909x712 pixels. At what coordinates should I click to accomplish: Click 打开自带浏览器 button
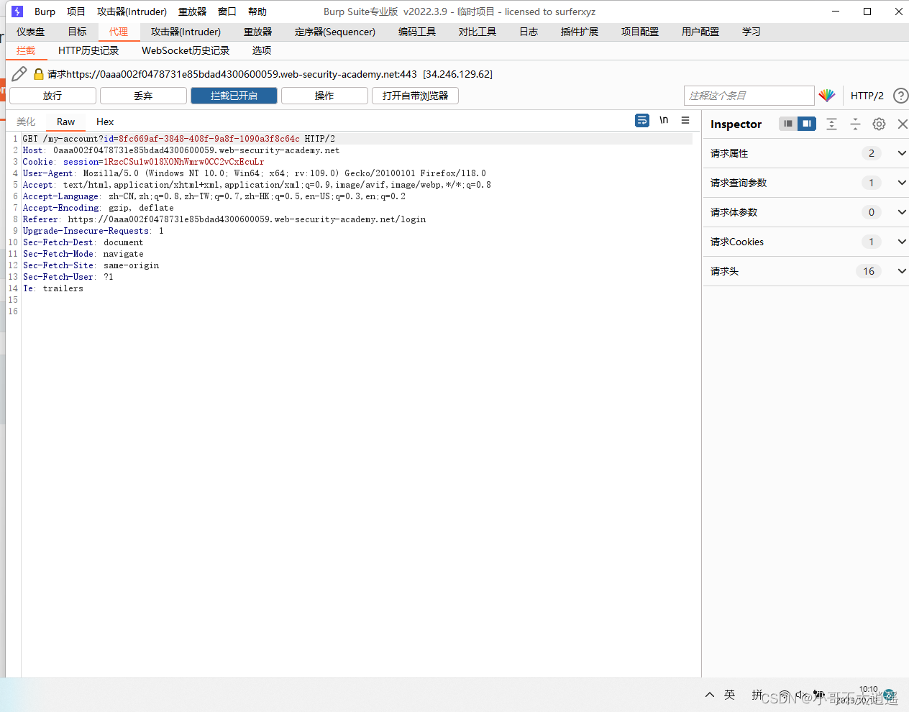point(415,96)
